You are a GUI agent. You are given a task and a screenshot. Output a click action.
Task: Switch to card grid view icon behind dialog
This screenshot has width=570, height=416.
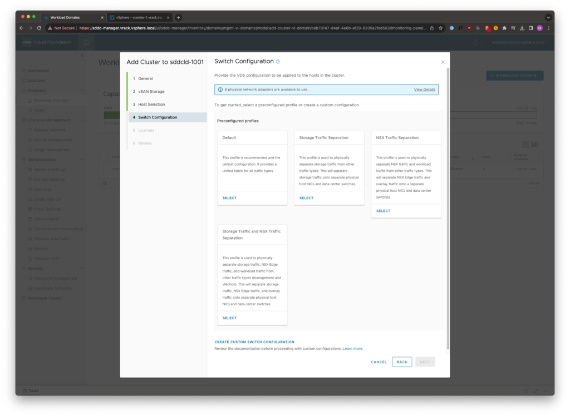coord(535,145)
